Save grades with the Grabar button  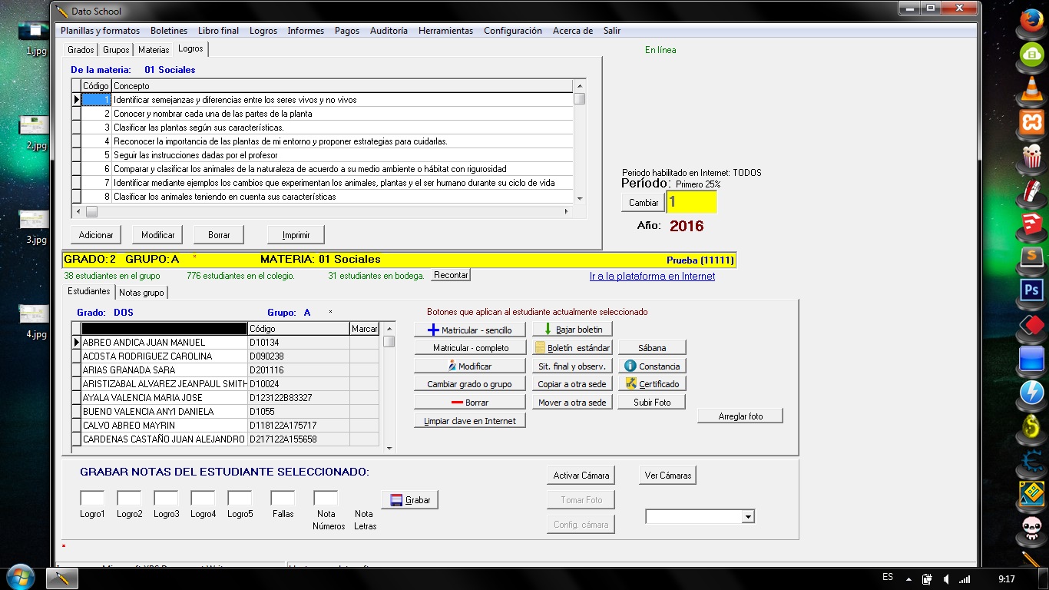(410, 500)
